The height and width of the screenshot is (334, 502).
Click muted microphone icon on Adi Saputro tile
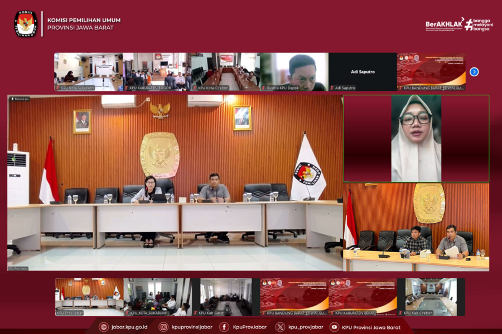pyautogui.click(x=332, y=88)
